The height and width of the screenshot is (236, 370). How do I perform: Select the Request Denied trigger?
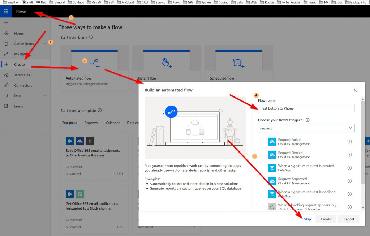click(290, 155)
